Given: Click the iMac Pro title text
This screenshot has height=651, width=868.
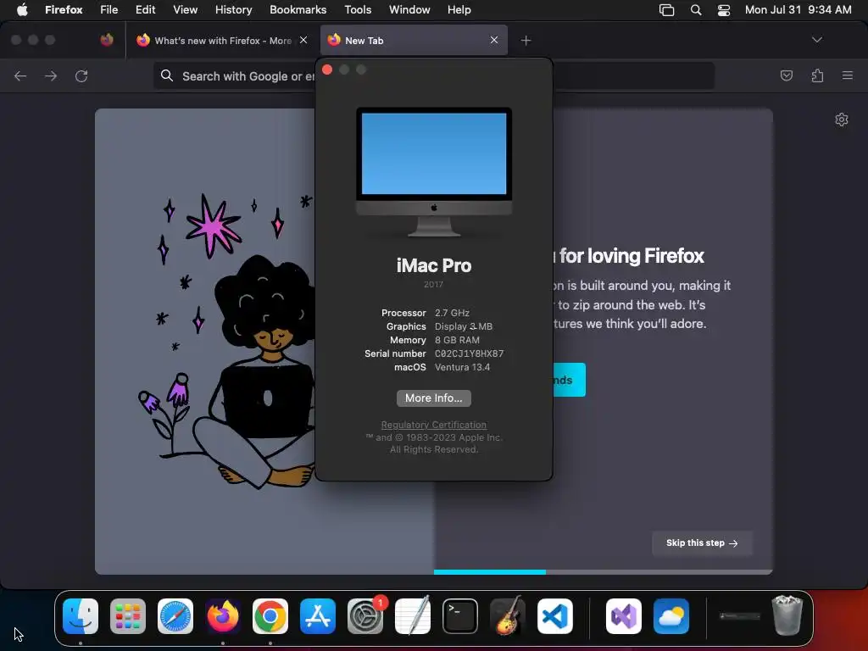Looking at the screenshot, I should [434, 265].
